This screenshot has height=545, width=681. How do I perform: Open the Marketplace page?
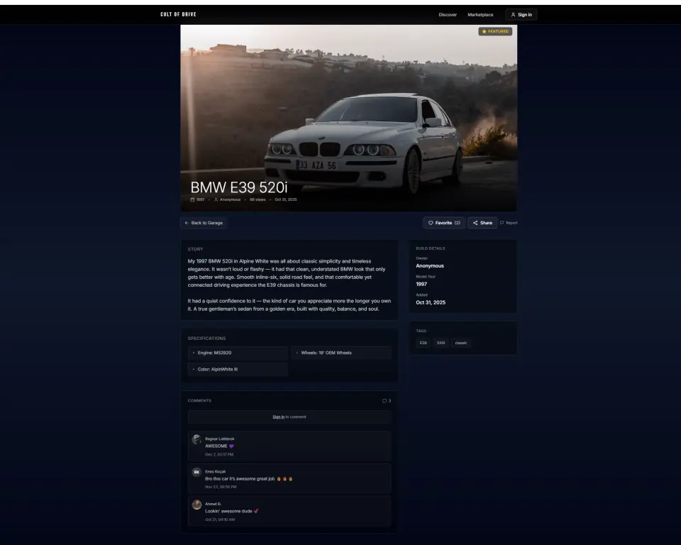coord(480,15)
